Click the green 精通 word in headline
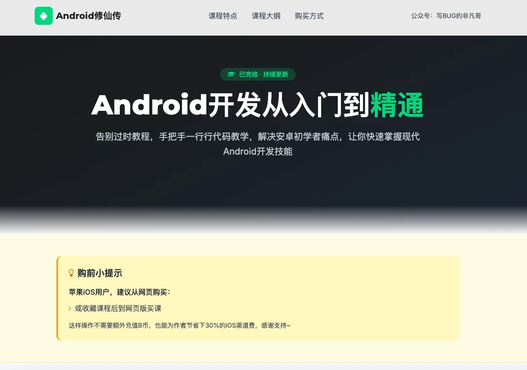Image resolution: width=527 pixels, height=370 pixels. 396,105
